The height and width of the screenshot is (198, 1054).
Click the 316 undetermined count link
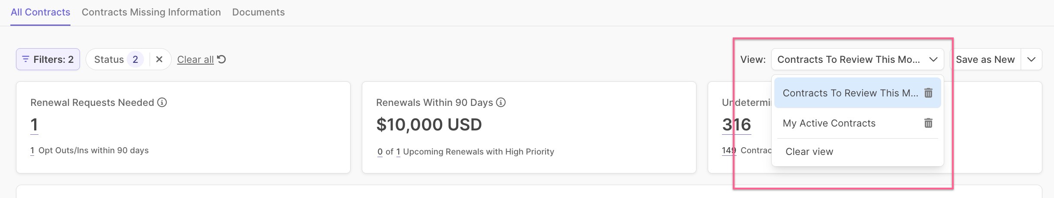pos(736,125)
